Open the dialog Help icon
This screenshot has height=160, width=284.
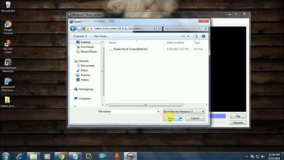coord(203,36)
